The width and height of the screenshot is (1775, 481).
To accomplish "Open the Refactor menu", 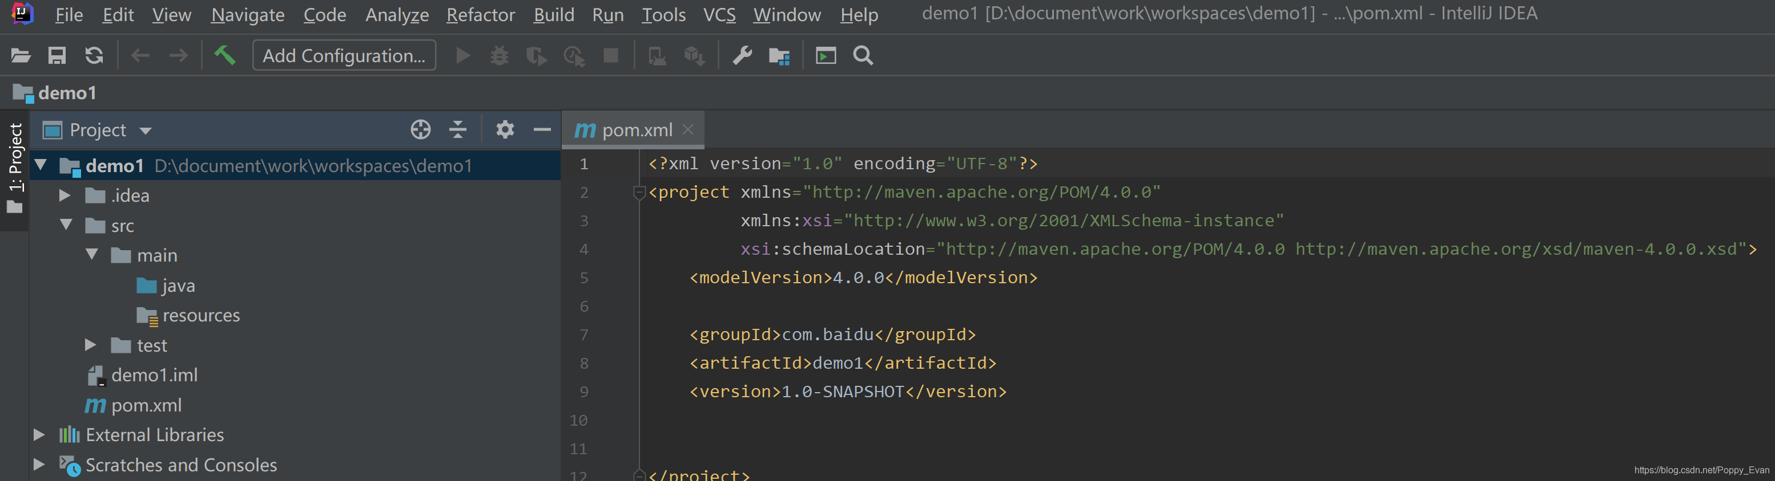I will (480, 14).
